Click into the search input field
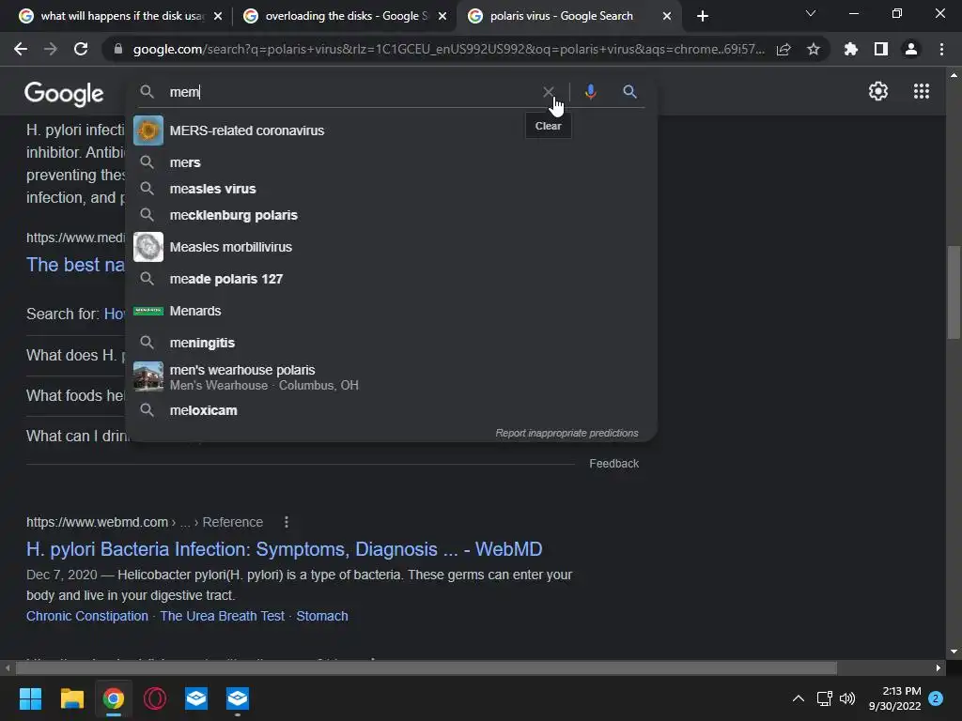962x721 pixels. coord(353,92)
